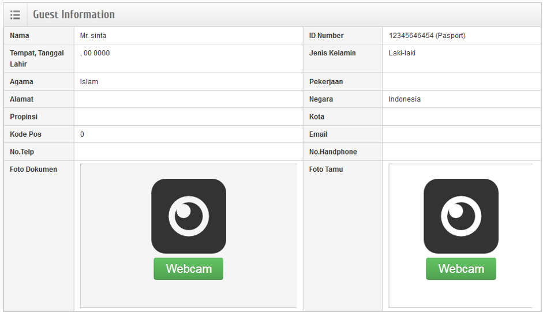
Task: Click the empty Propinsi value cell
Action: (x=188, y=116)
